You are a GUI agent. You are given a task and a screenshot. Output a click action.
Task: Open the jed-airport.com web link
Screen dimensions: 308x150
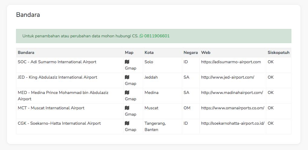pyautogui.click(x=228, y=77)
